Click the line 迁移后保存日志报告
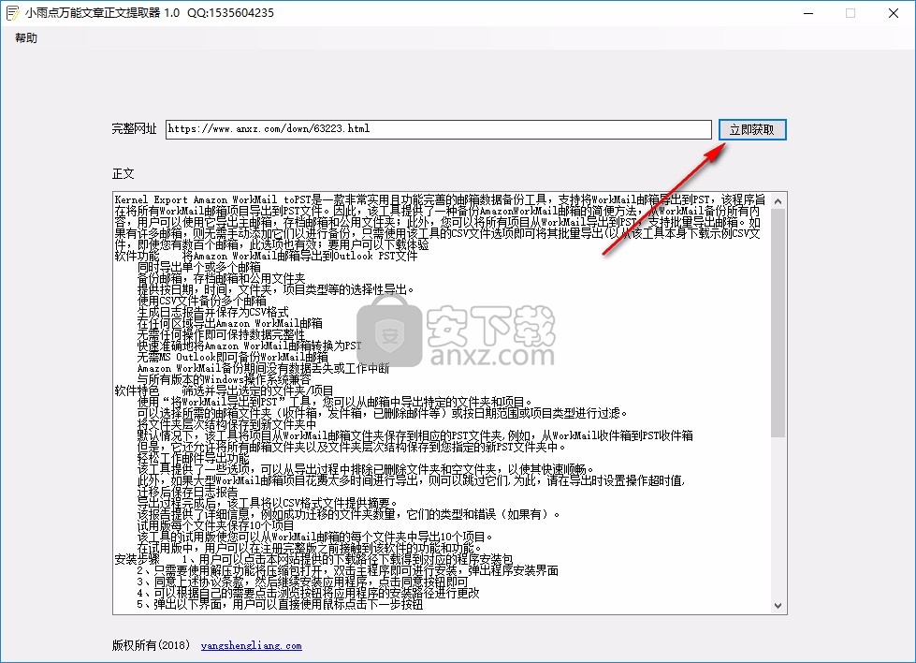Screen dimensions: 916x663 (x=187, y=492)
